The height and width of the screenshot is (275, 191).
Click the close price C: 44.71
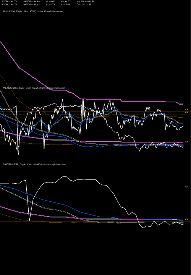51,5
